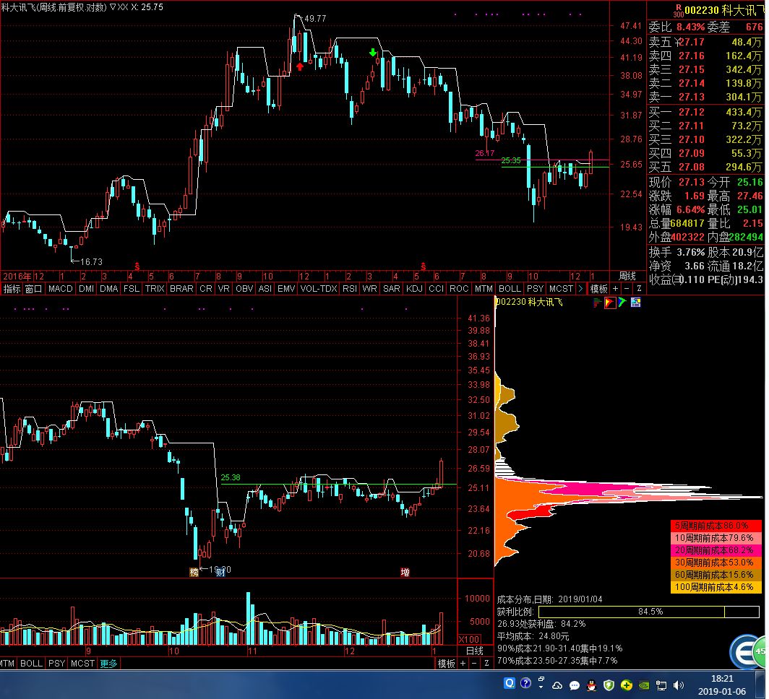This screenshot has width=769, height=699.
Task: Click the green-blue arrow chip icon
Action: coord(622,303)
